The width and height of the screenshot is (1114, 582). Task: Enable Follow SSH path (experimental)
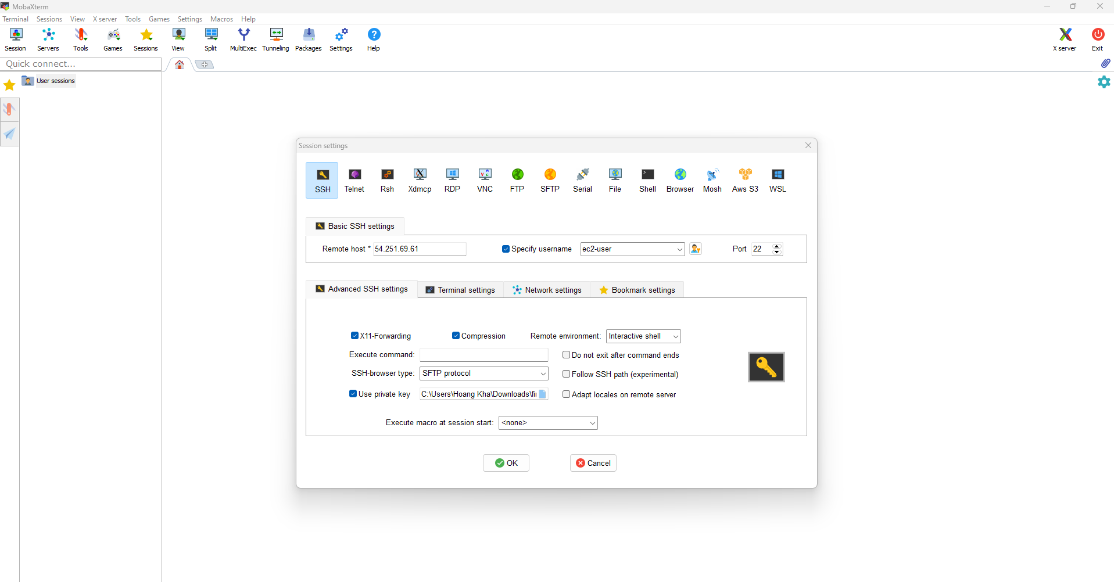pyautogui.click(x=566, y=374)
